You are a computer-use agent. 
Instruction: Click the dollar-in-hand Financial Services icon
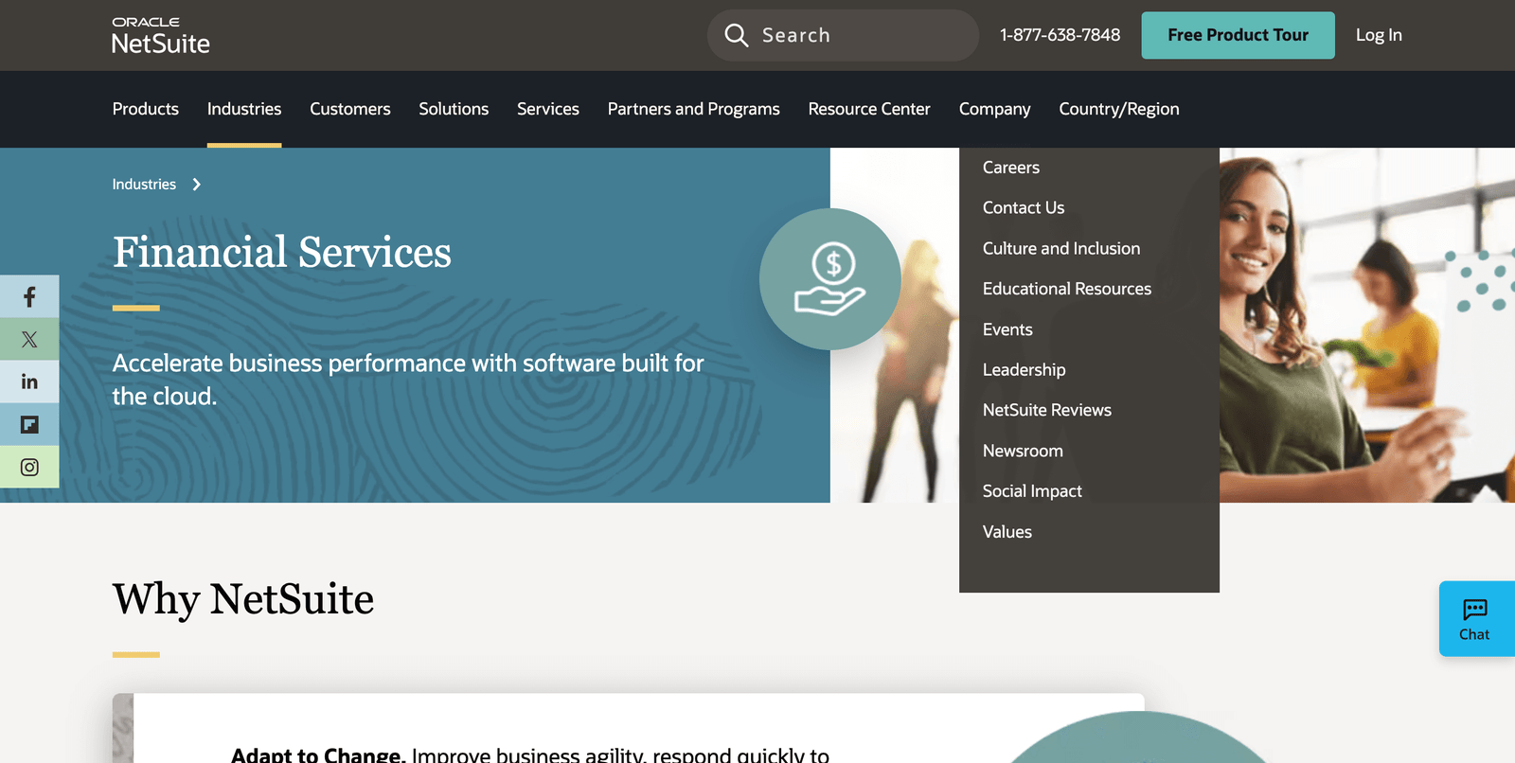pos(829,279)
